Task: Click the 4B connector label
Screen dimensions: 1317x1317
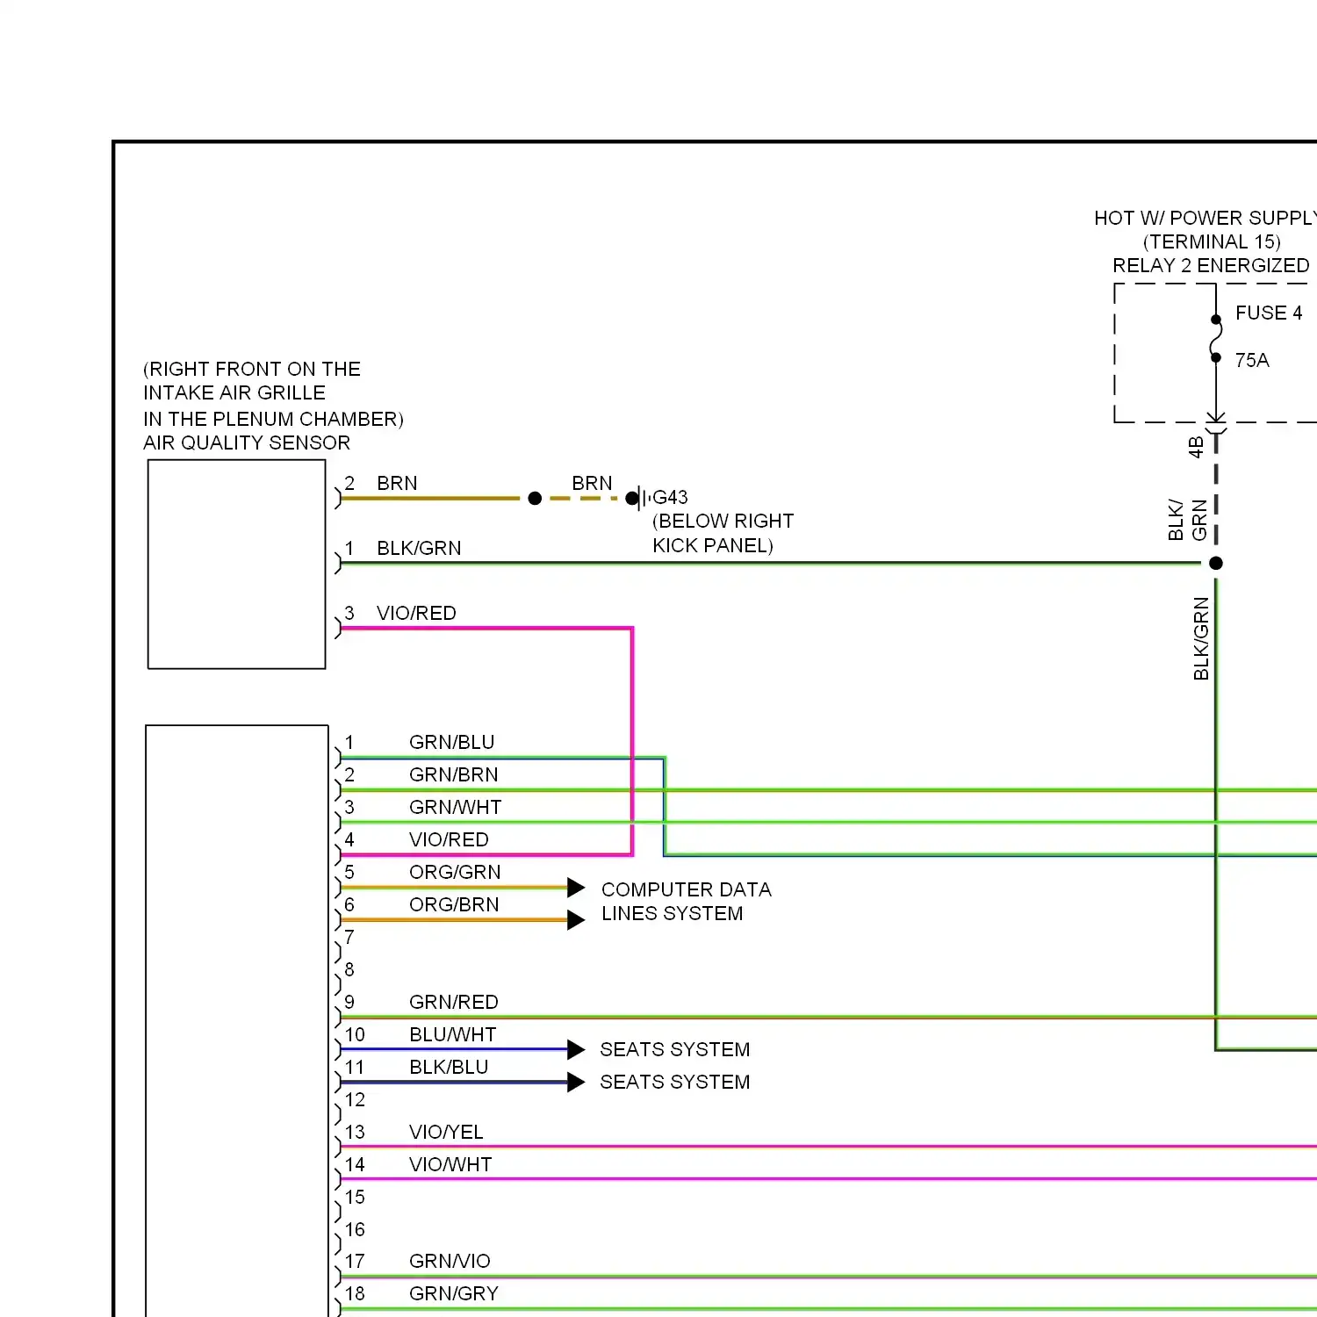Action: click(1195, 447)
